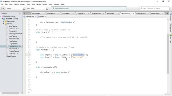Switch to the LoopTest2.cs tab

click(x=81, y=14)
